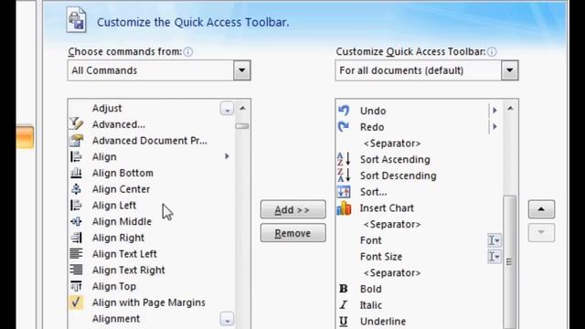Click the Align command icon
This screenshot has width=585, height=329.
pyautogui.click(x=76, y=156)
